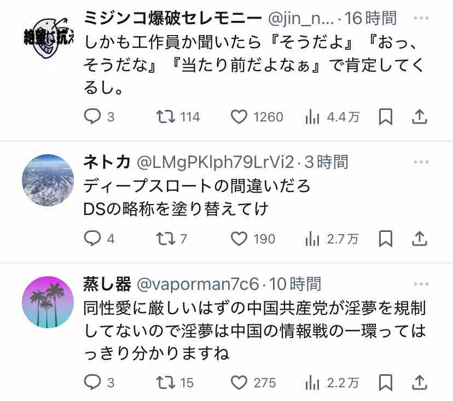Image resolution: width=453 pixels, height=401 pixels.
Task: Open more options for ミジンコ爆破セレモニー's tweet
Action: click(x=421, y=18)
